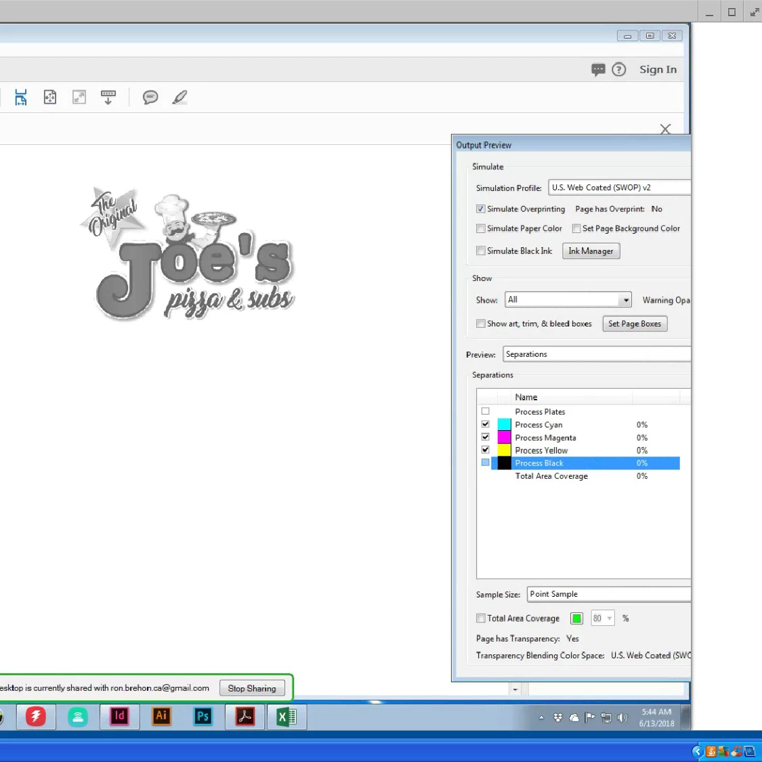Click the read mode keyboard-arrow icon
The width and height of the screenshot is (762, 762).
point(108,97)
